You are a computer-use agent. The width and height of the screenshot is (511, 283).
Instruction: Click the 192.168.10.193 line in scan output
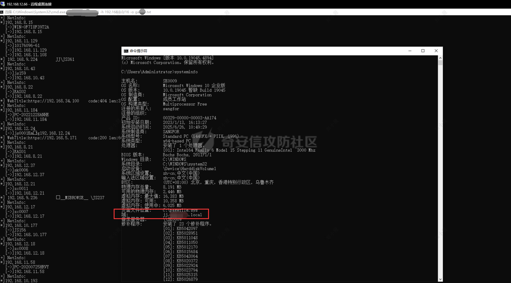[19, 280]
